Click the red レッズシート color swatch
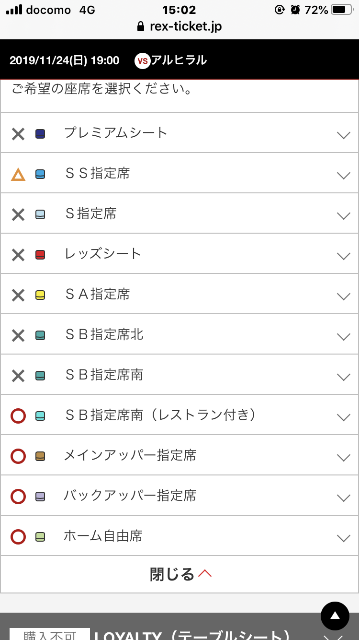The height and width of the screenshot is (640, 359). 40,255
